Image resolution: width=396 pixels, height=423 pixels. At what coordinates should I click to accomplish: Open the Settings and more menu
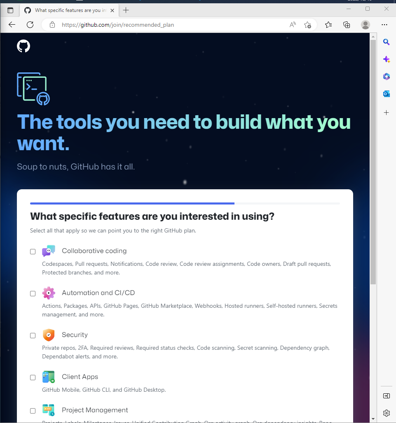(x=384, y=25)
